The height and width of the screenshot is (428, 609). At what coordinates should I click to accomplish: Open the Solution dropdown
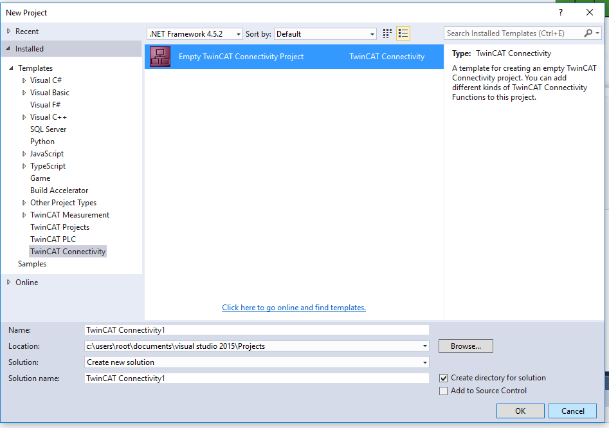coord(425,362)
